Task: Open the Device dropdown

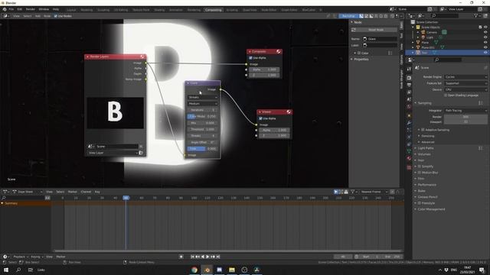Action: tap(465, 89)
